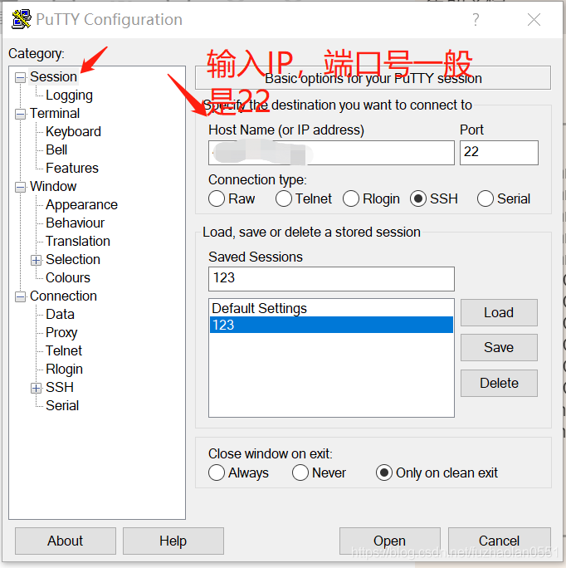
Task: Open the Serial category in the tree
Action: pos(62,406)
